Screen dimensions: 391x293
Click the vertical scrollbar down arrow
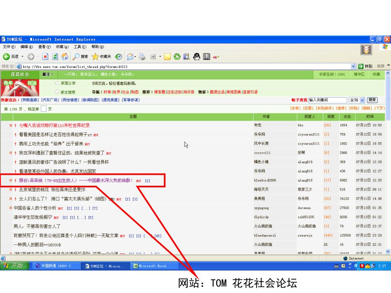pos(388,252)
